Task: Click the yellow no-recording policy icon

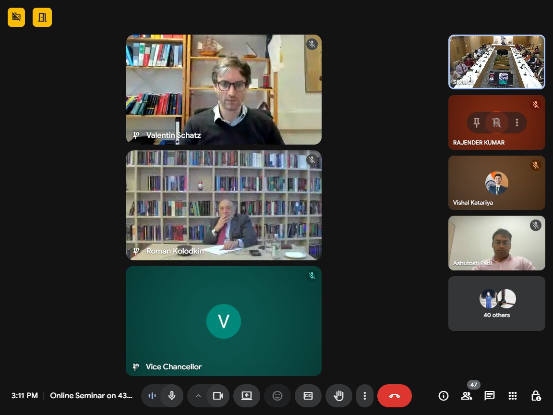Action: click(x=16, y=17)
